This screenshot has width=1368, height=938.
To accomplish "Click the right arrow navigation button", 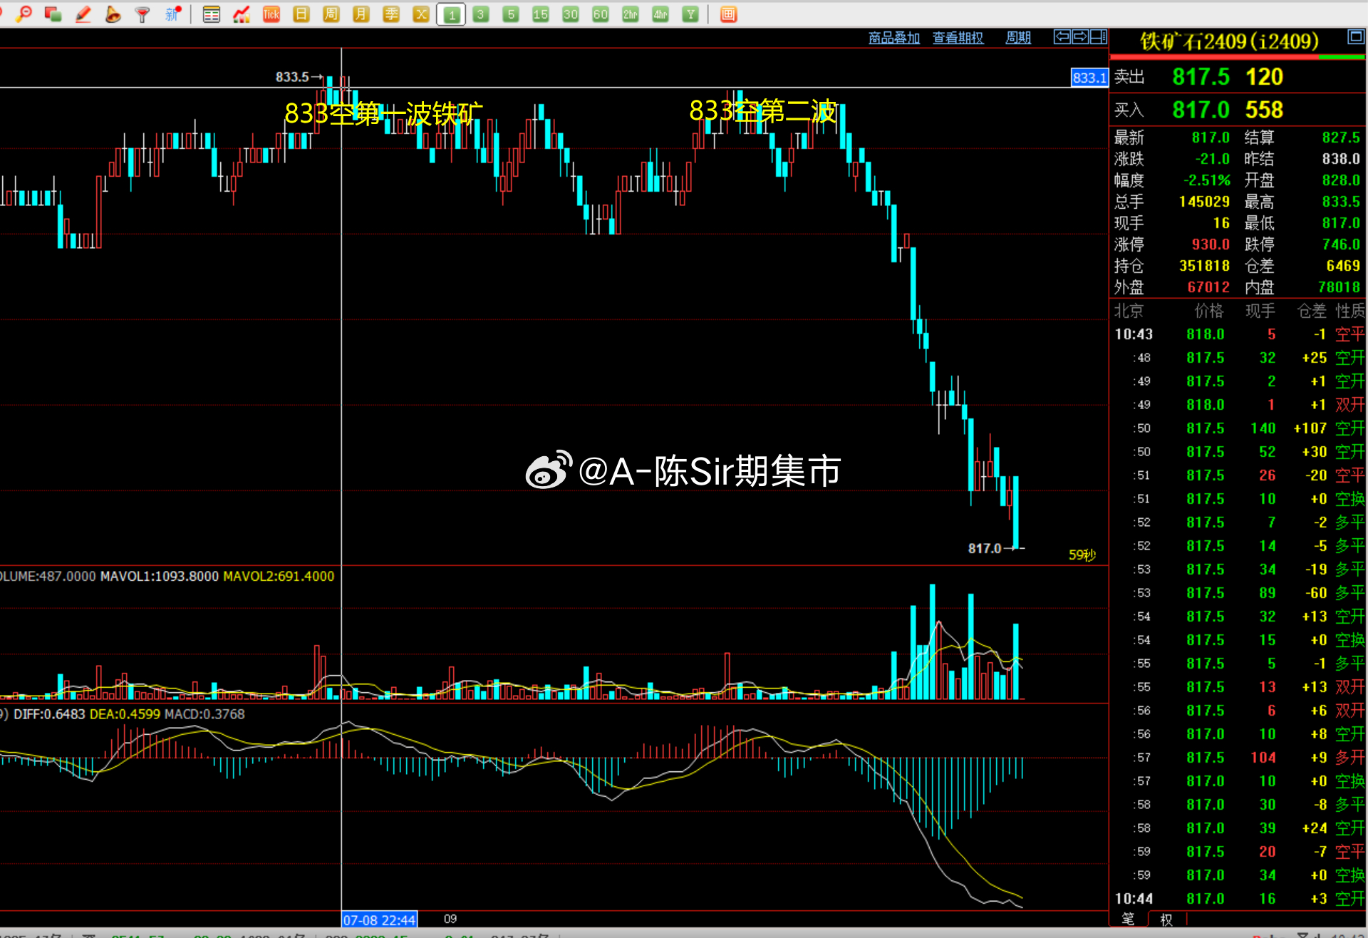I will tap(1082, 36).
